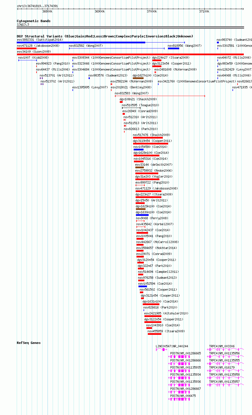Viewport: 252px width, 415px height.
Task: Click the 36800k ruler position label
Action: (x=47, y=12)
